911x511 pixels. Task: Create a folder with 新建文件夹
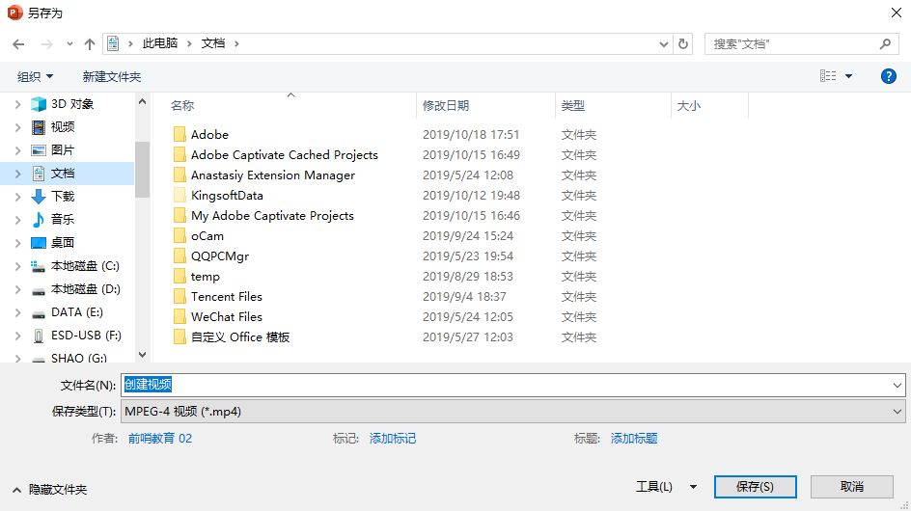click(x=112, y=77)
